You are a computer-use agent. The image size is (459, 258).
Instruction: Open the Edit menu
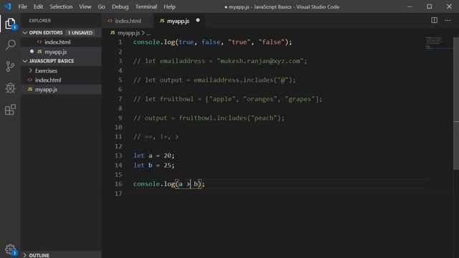pyautogui.click(x=38, y=6)
